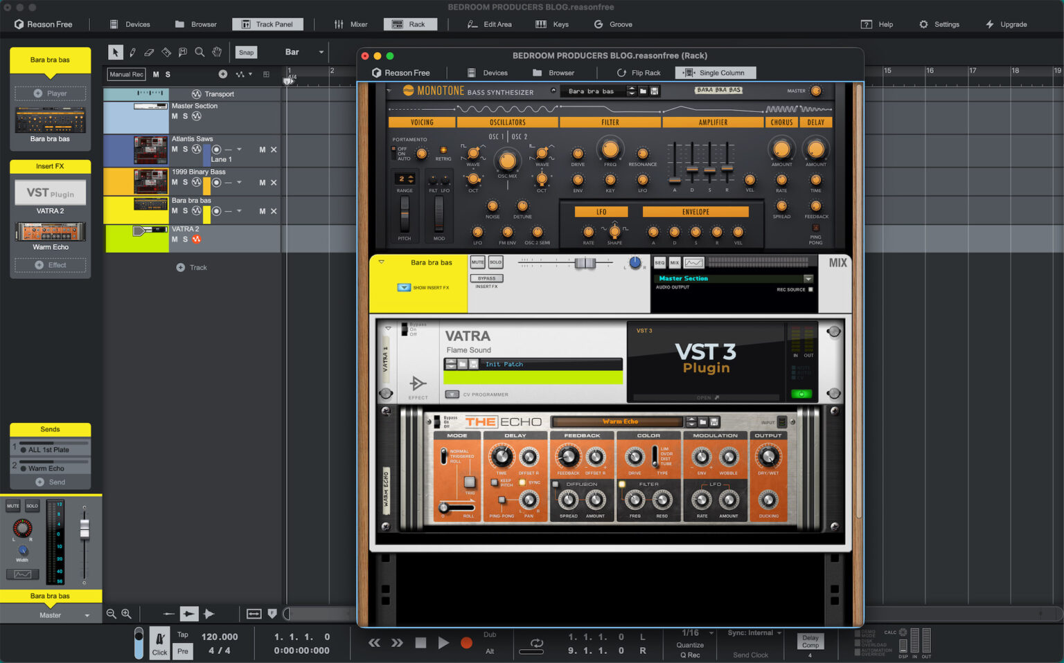This screenshot has width=1064, height=663.
Task: Open the Mixer view
Action: click(351, 24)
